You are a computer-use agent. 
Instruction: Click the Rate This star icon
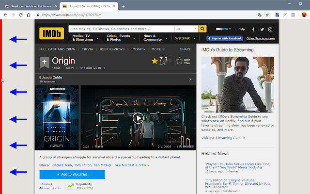180,61
